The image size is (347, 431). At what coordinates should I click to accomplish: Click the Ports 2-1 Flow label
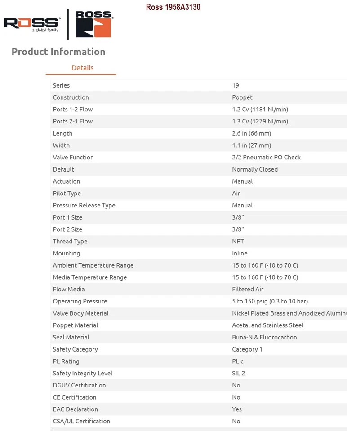tap(73, 121)
